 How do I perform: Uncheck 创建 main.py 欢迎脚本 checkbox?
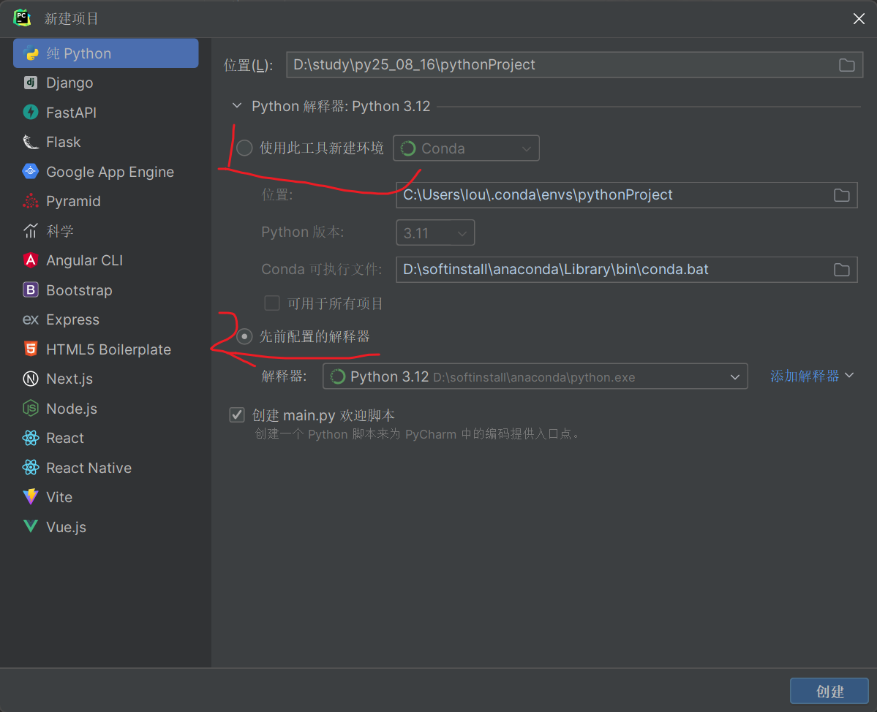click(x=237, y=414)
